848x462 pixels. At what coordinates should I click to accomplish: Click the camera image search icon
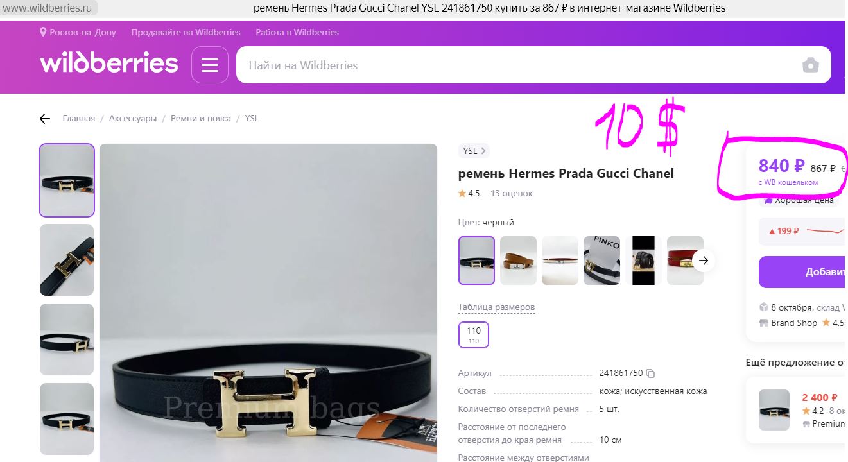[x=811, y=65]
